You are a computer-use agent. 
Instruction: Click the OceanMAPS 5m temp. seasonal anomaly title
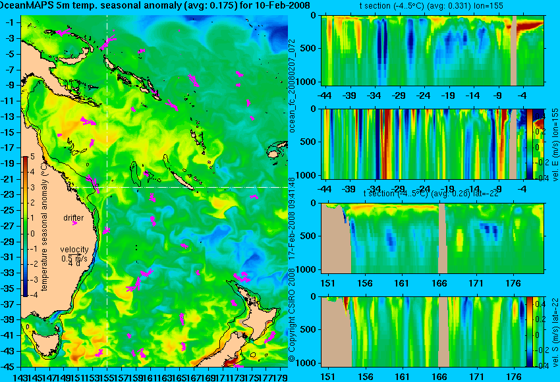pos(155,5)
